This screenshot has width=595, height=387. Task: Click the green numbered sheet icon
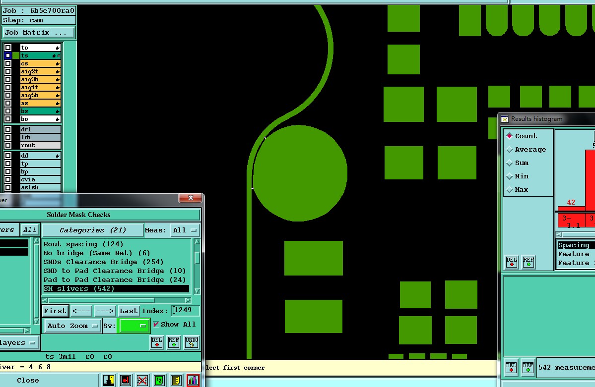pyautogui.click(x=159, y=380)
